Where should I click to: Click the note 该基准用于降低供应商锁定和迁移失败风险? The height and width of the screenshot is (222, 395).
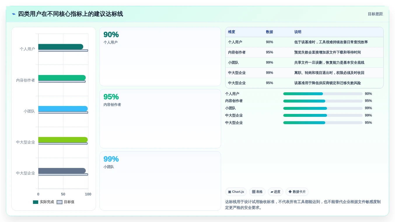[328, 83]
